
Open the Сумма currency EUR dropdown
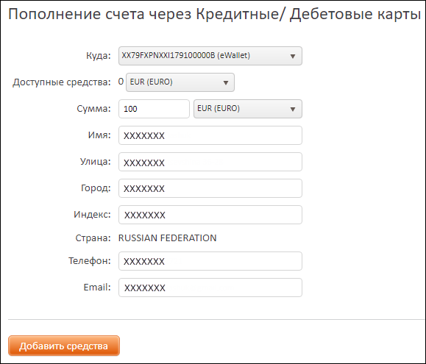247,109
